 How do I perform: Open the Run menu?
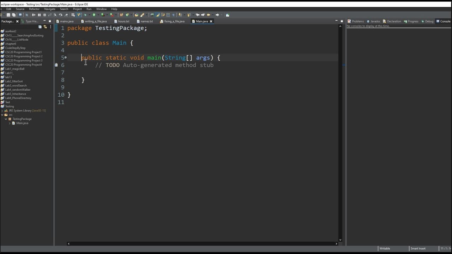click(x=89, y=9)
